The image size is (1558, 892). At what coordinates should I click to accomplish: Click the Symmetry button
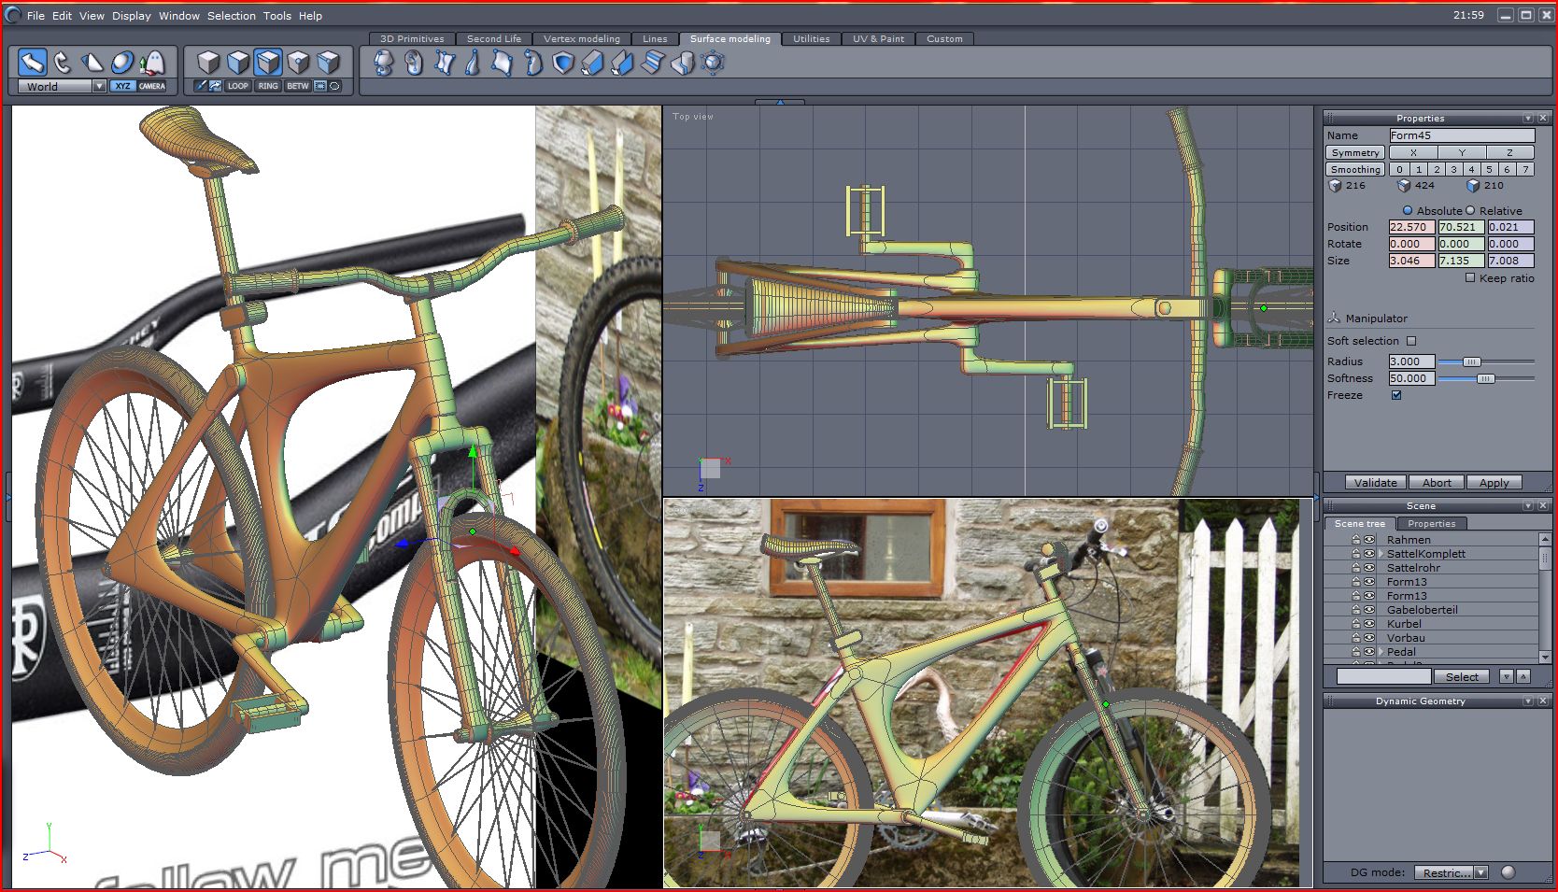(x=1355, y=152)
